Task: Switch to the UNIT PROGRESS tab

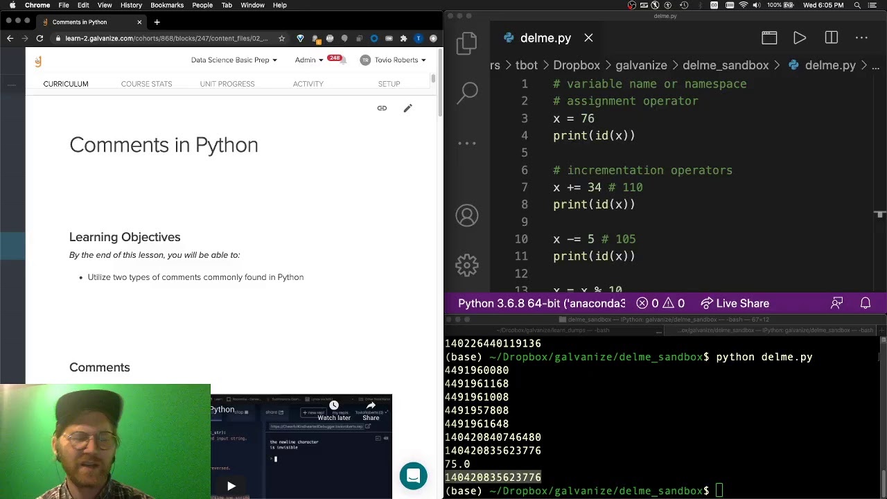Action: pyautogui.click(x=227, y=84)
